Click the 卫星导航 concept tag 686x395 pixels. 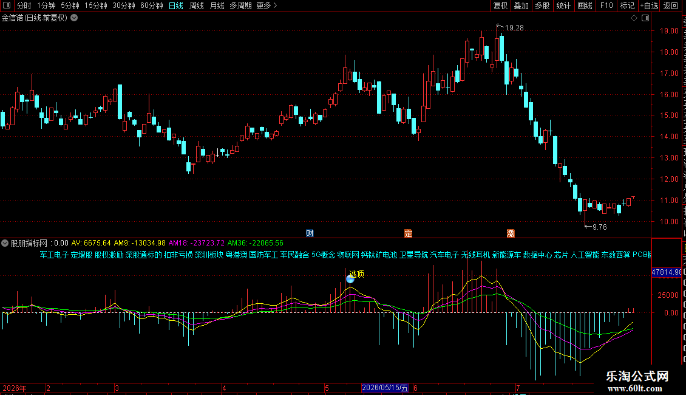point(414,255)
